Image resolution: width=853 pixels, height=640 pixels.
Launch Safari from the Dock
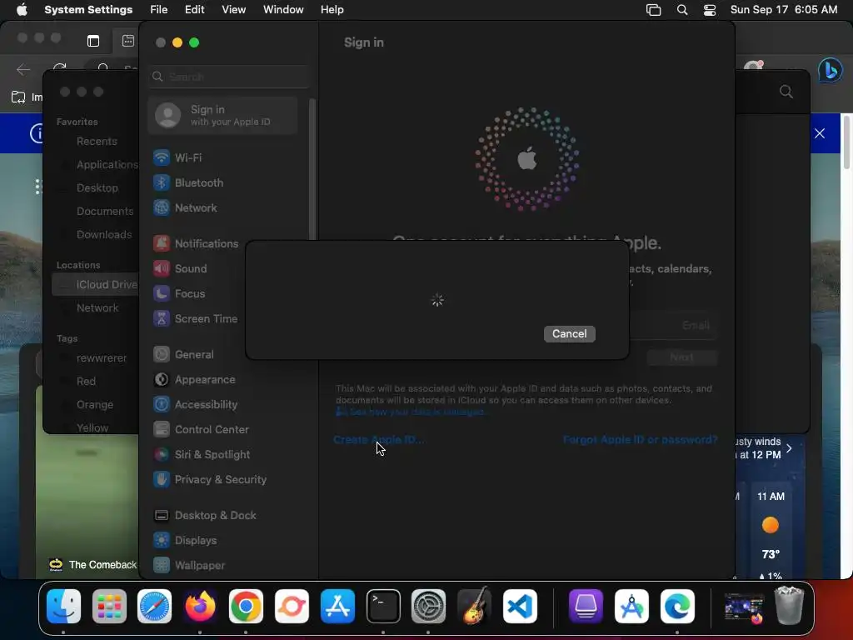[x=154, y=606]
